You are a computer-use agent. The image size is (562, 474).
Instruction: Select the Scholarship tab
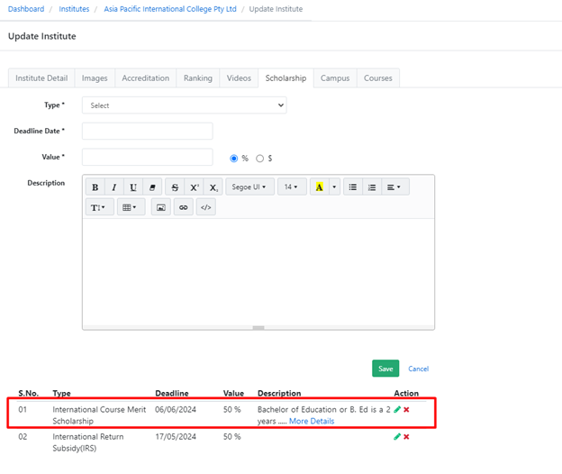[286, 78]
